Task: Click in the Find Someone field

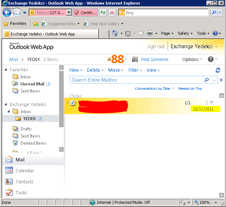Action: click(x=155, y=59)
